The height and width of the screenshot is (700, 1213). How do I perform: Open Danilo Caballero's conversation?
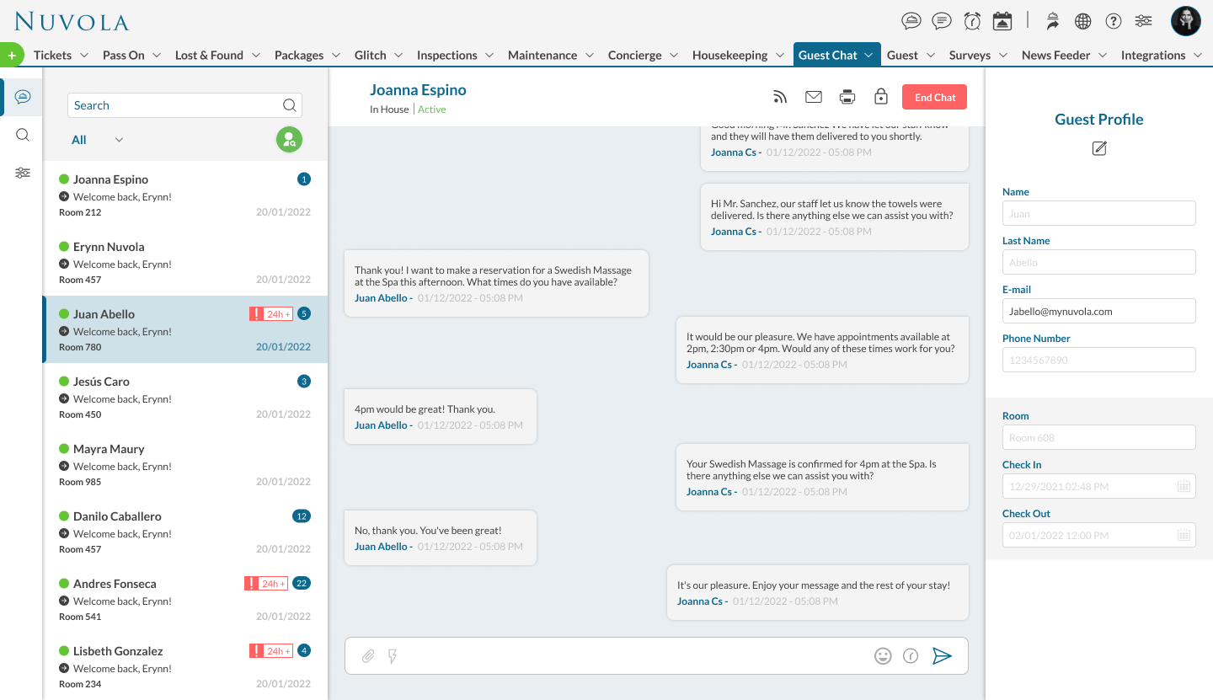pos(185,532)
